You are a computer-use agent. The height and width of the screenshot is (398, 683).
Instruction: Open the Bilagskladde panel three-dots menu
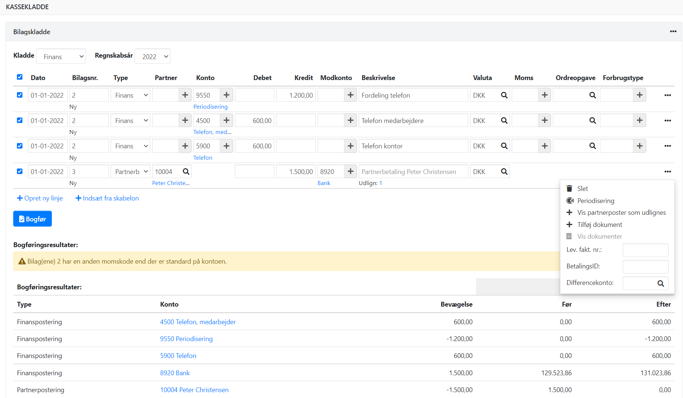673,32
